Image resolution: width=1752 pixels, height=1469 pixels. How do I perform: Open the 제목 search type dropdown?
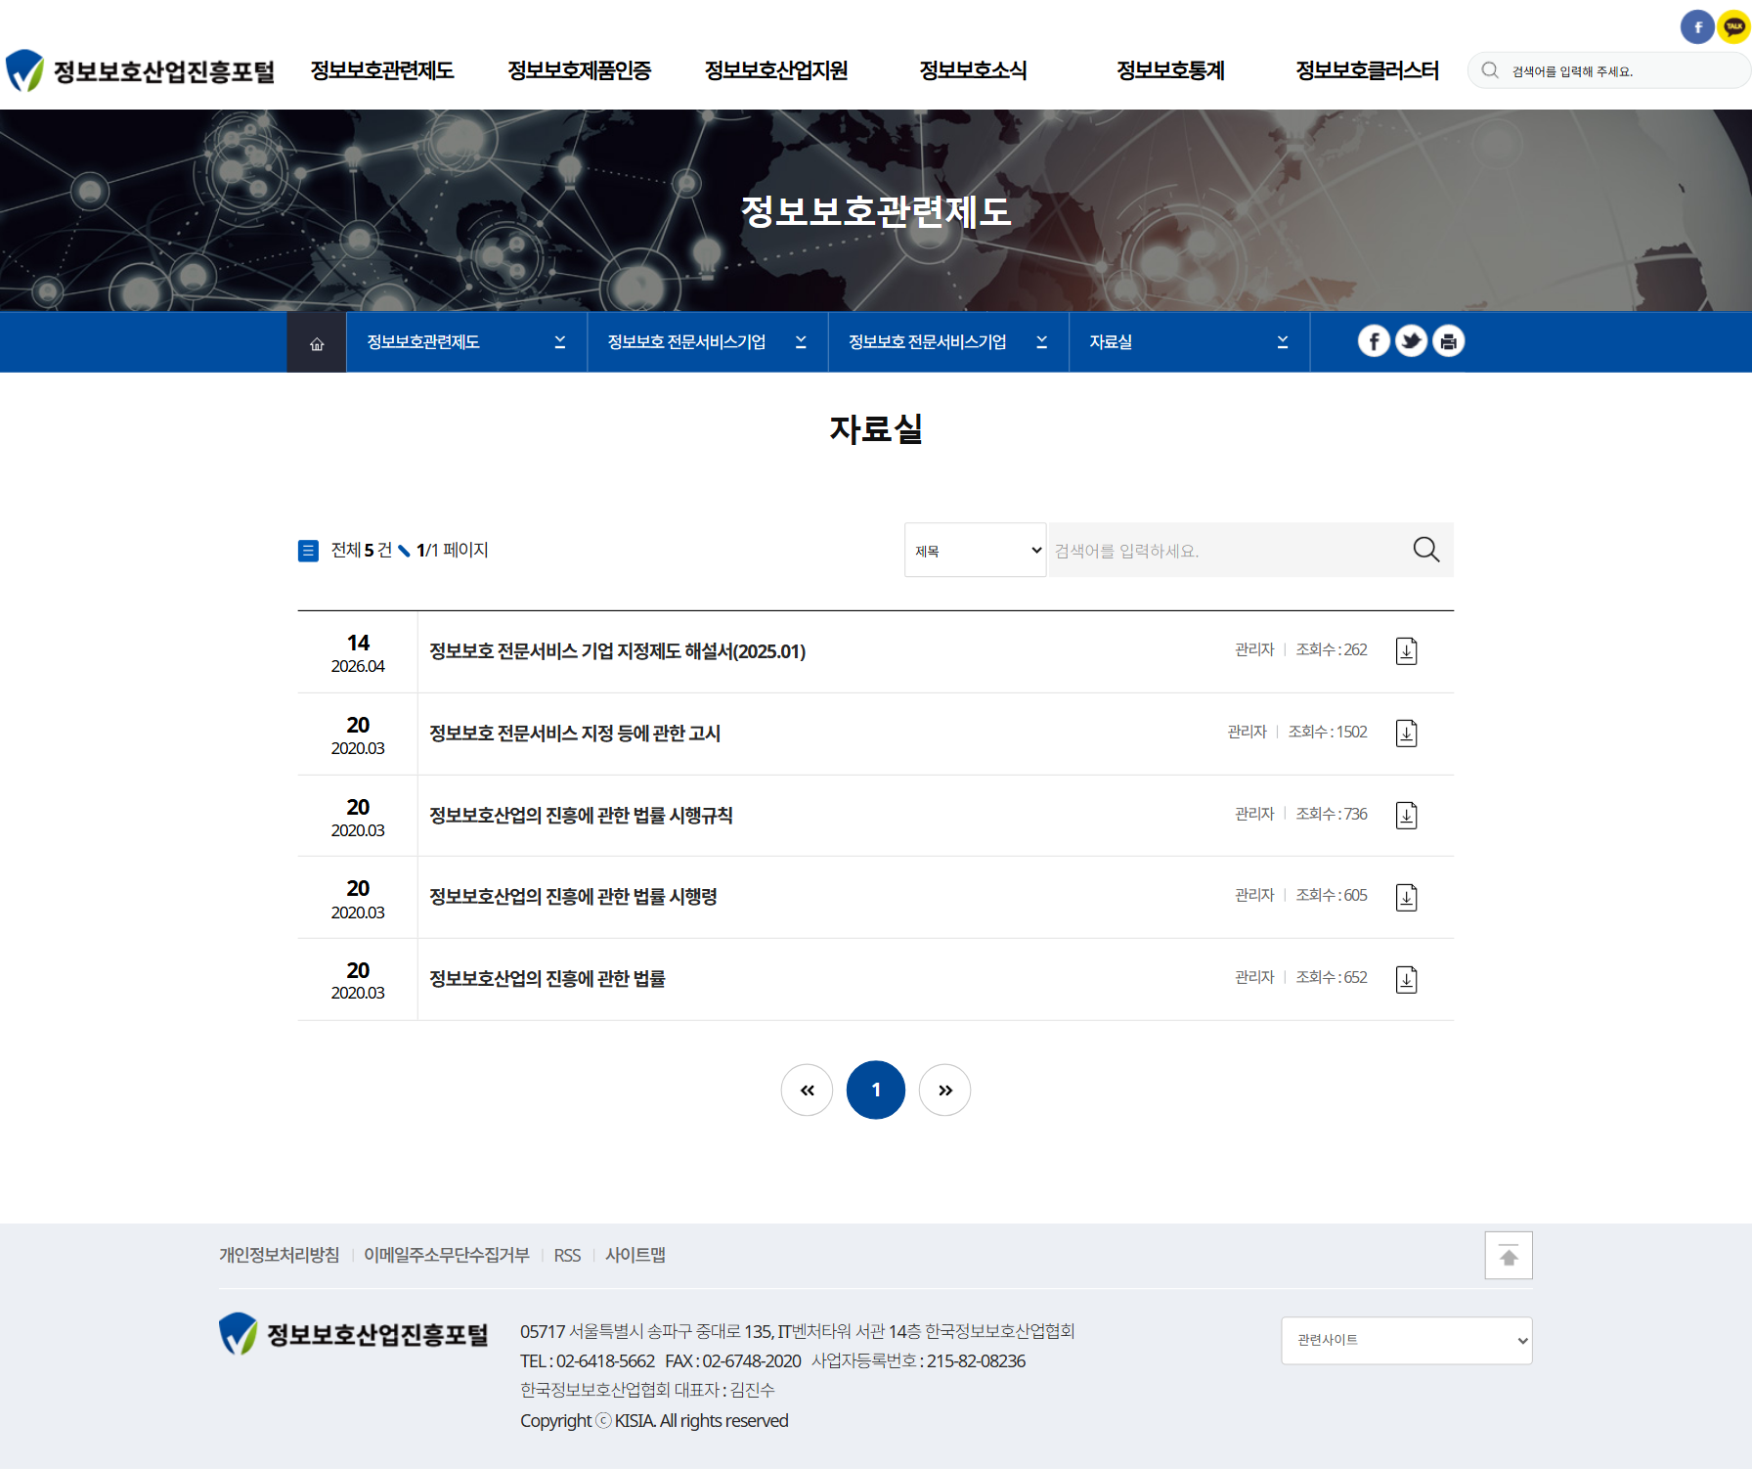[x=976, y=550]
